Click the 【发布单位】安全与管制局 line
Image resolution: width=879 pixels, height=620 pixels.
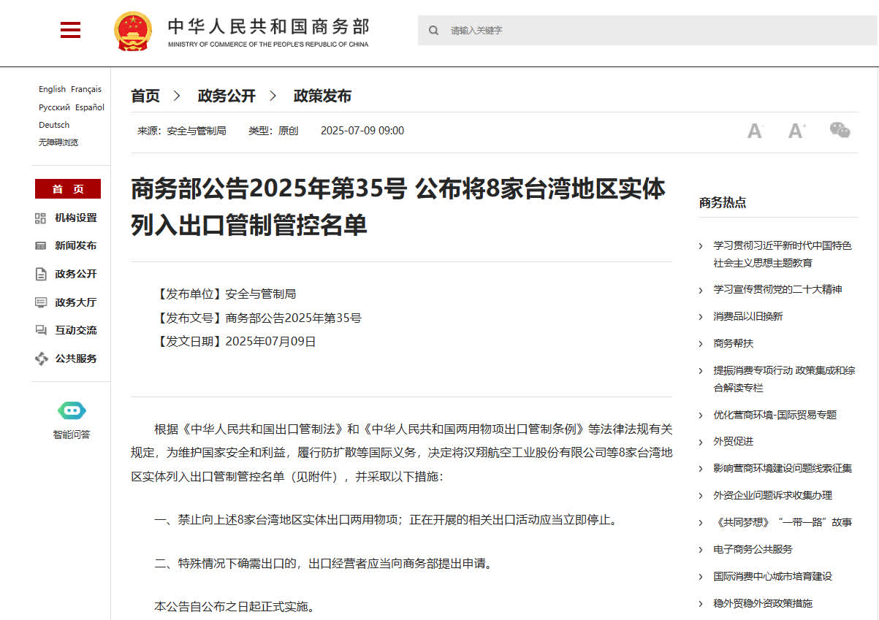[x=225, y=294]
